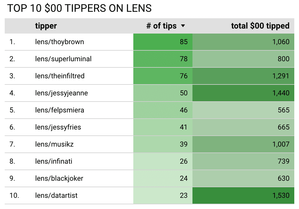Choose the lens/jessyjeanne tipper name

pyautogui.click(x=62, y=93)
